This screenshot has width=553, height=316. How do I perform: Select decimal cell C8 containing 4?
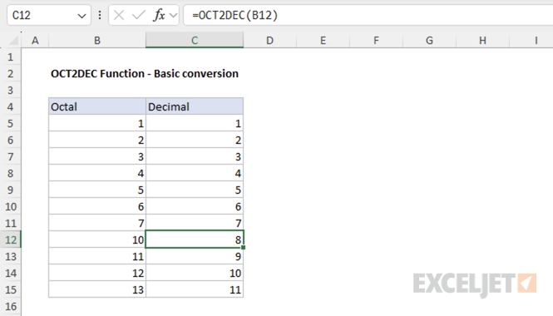(195, 173)
